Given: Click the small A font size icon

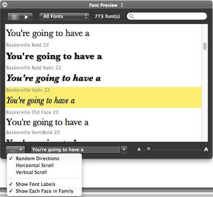Looking at the screenshot, I should click(x=139, y=149).
